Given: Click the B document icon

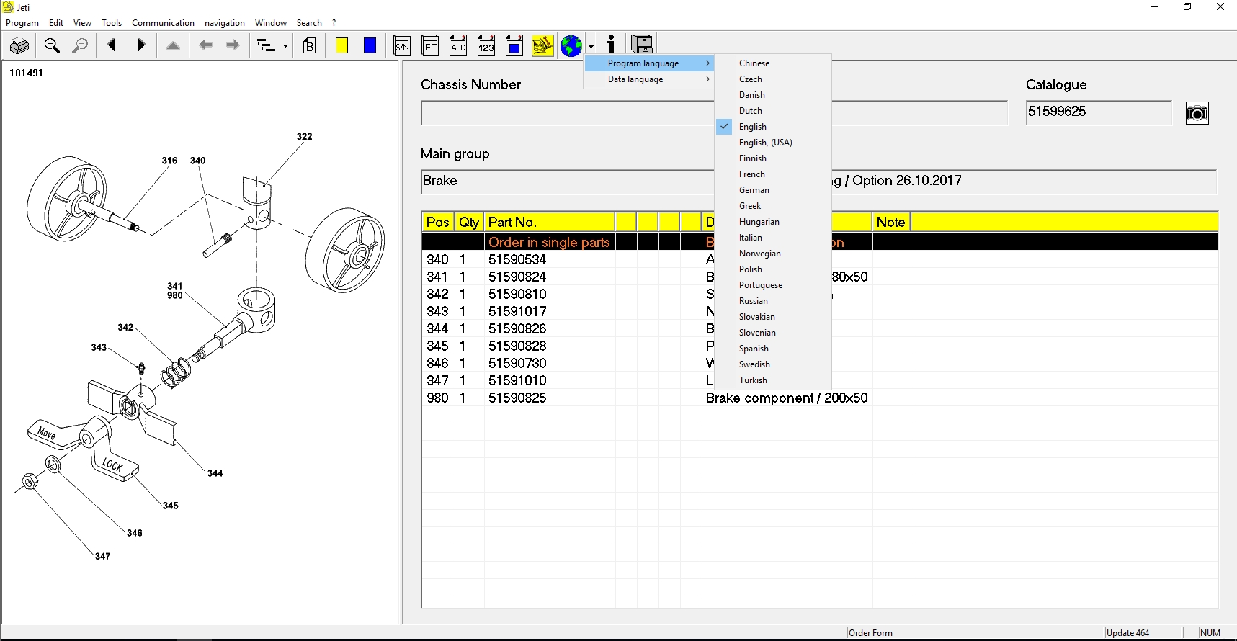Looking at the screenshot, I should (x=310, y=46).
